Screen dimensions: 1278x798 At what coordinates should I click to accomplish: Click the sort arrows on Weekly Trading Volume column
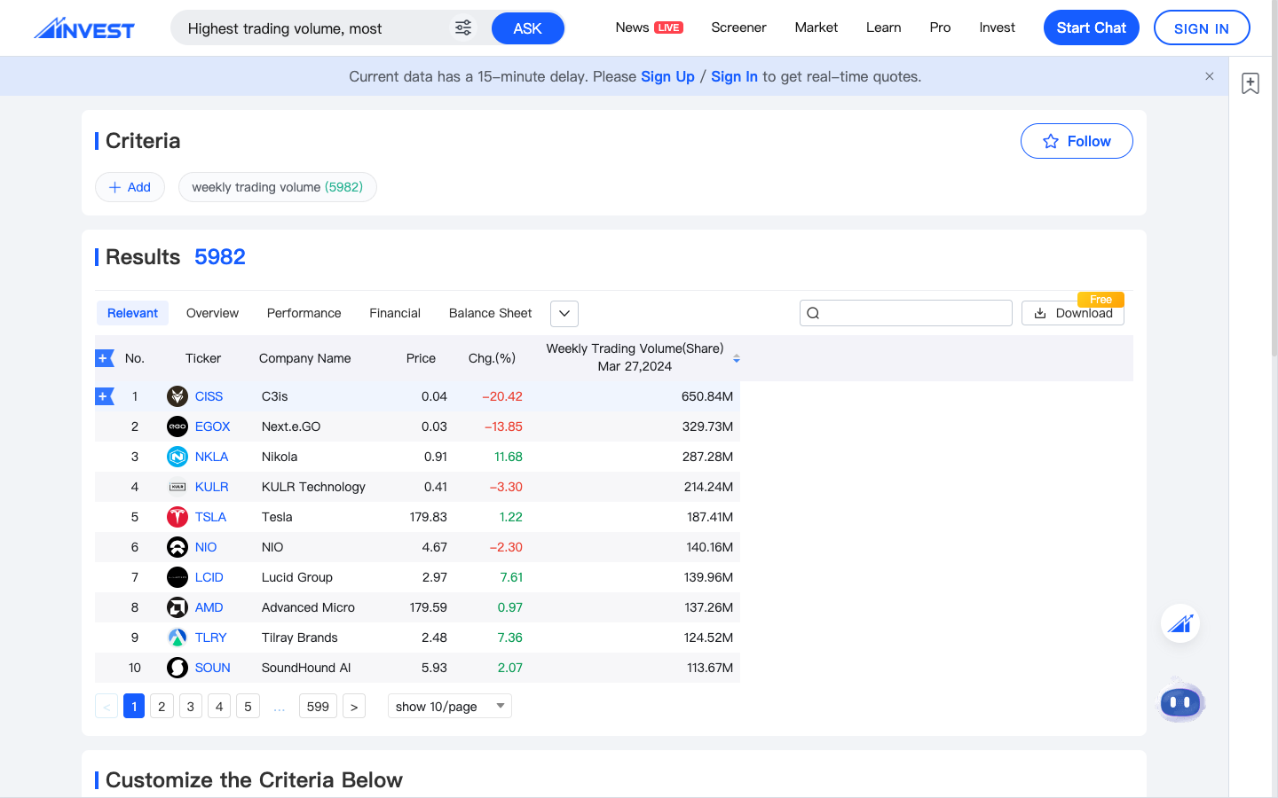[x=737, y=358]
